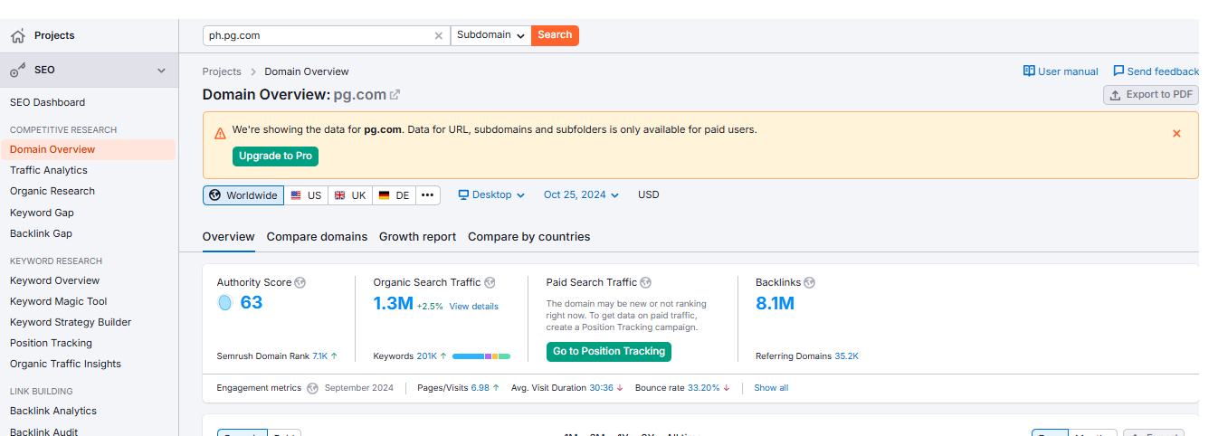Viewport: 1218px width, 436px height.
Task: Switch database to UK
Action: click(x=350, y=195)
